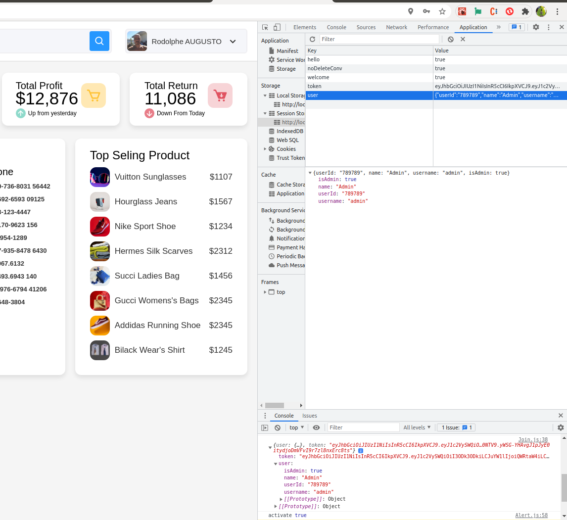Toggle the console sidebar panel icon
This screenshot has width=567, height=520.
pyautogui.click(x=265, y=427)
